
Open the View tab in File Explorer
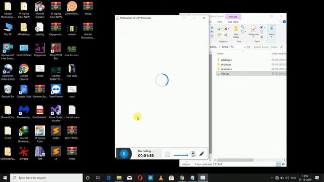click(x=219, y=22)
